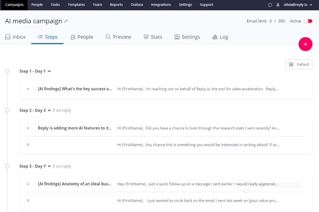Viewport: 319px width, 212px height.
Task: Open the Templates menu
Action: click(x=76, y=5)
